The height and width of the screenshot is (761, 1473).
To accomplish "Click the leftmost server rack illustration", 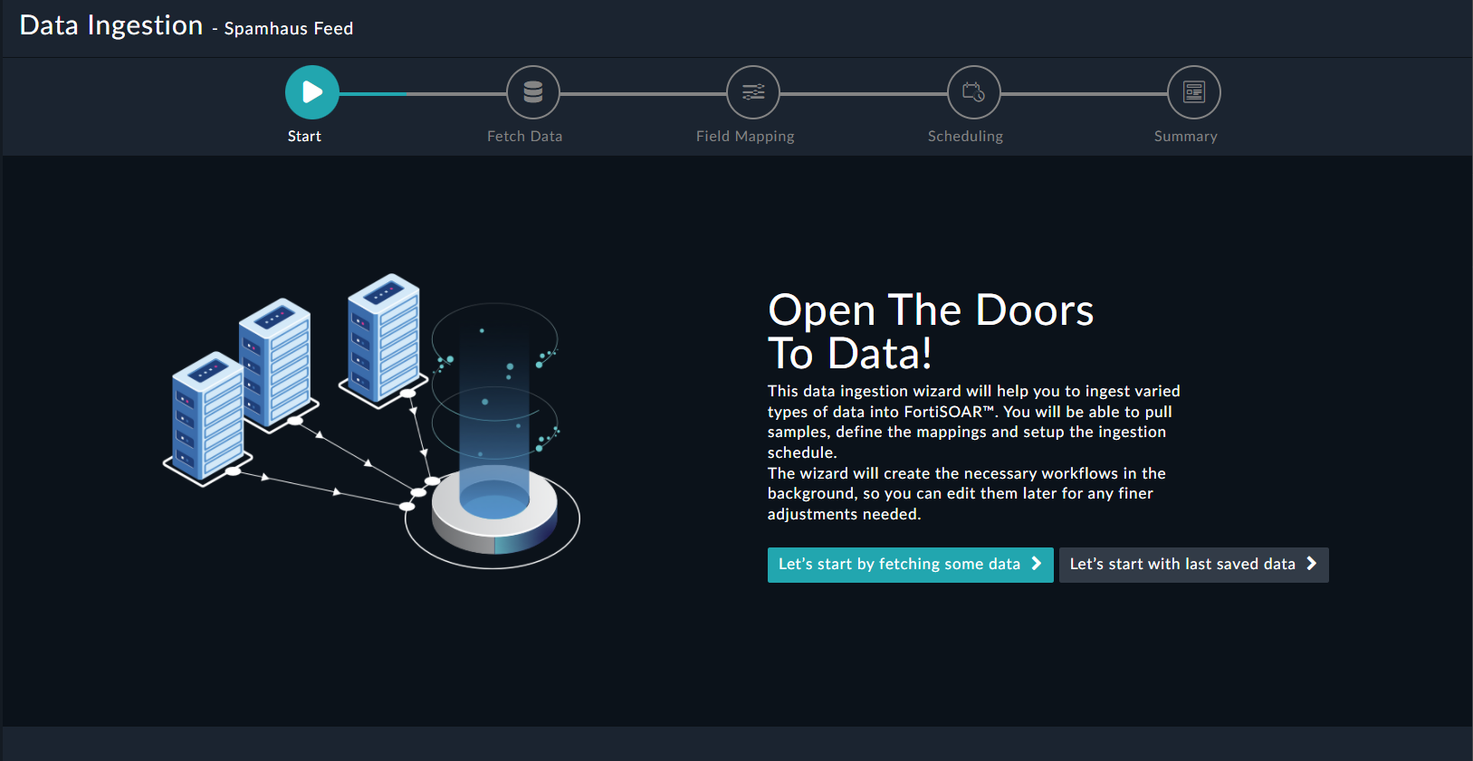I will pos(207,415).
